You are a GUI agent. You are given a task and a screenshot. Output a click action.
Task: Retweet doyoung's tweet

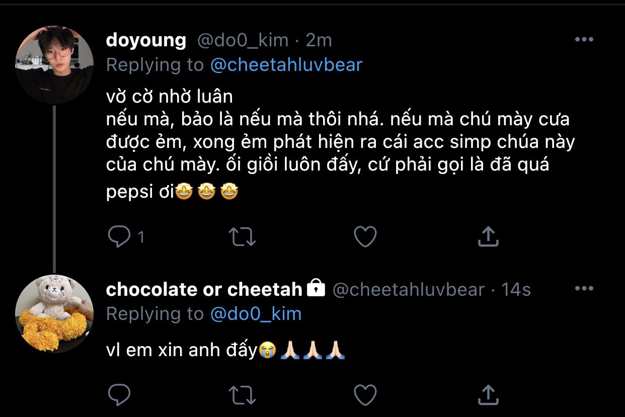(x=243, y=236)
